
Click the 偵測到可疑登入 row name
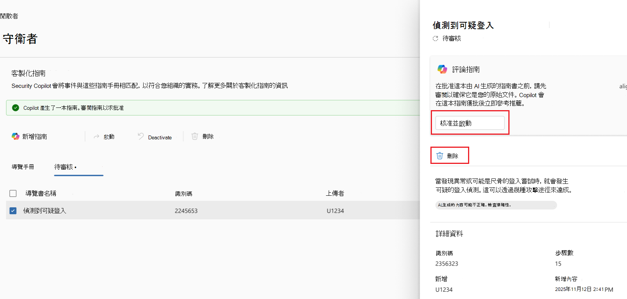click(x=45, y=211)
